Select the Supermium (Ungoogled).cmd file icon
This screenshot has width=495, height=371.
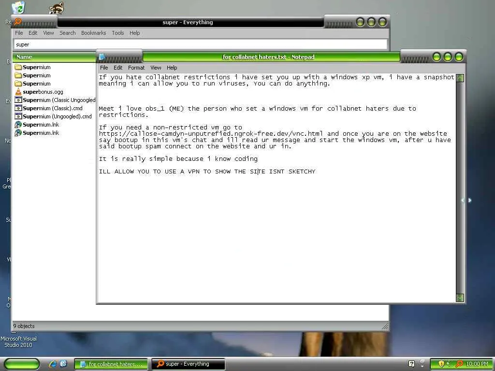[x=18, y=116]
